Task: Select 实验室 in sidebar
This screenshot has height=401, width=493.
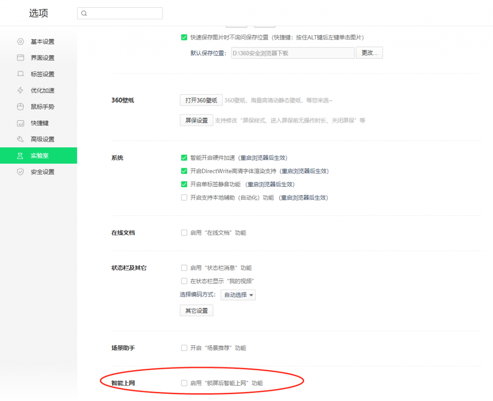Action: 39,155
